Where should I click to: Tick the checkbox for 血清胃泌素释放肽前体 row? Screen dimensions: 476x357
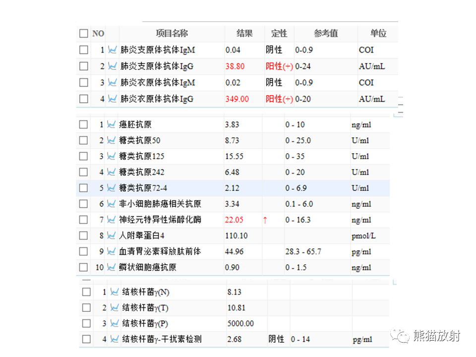click(x=83, y=251)
